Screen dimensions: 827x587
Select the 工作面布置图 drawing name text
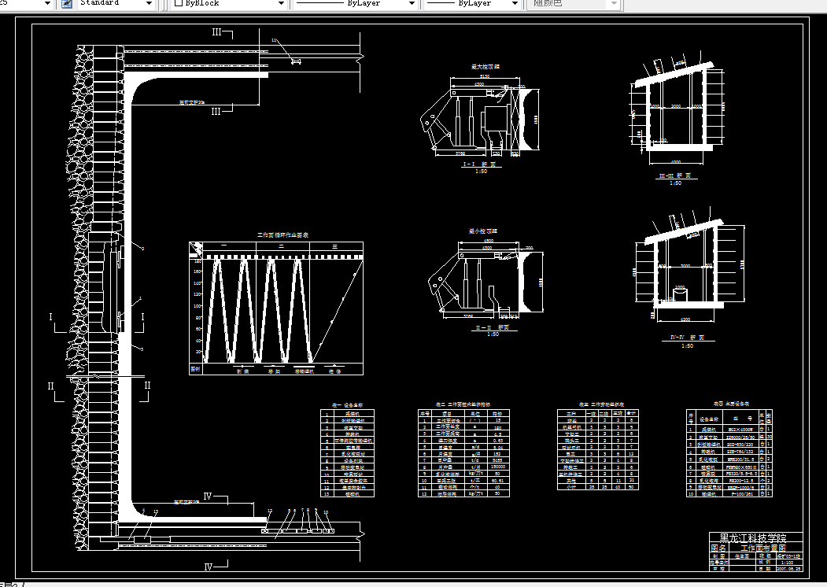pos(762,548)
